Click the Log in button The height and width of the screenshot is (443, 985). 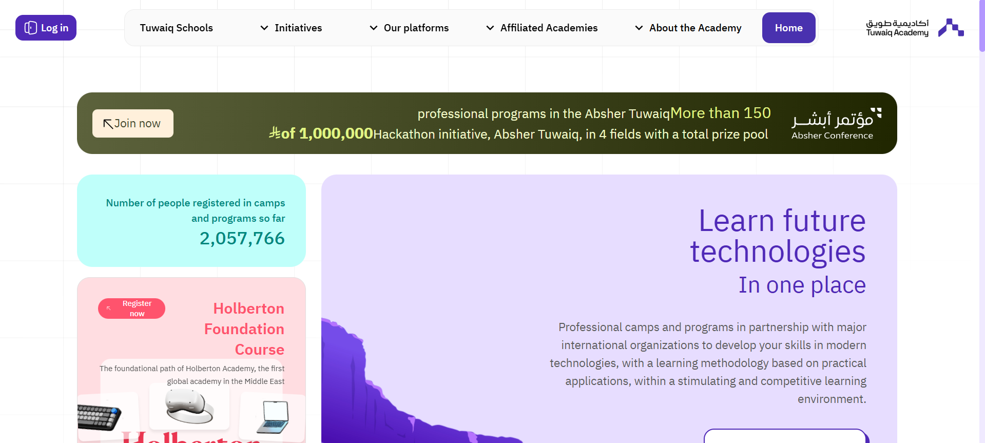coord(46,28)
